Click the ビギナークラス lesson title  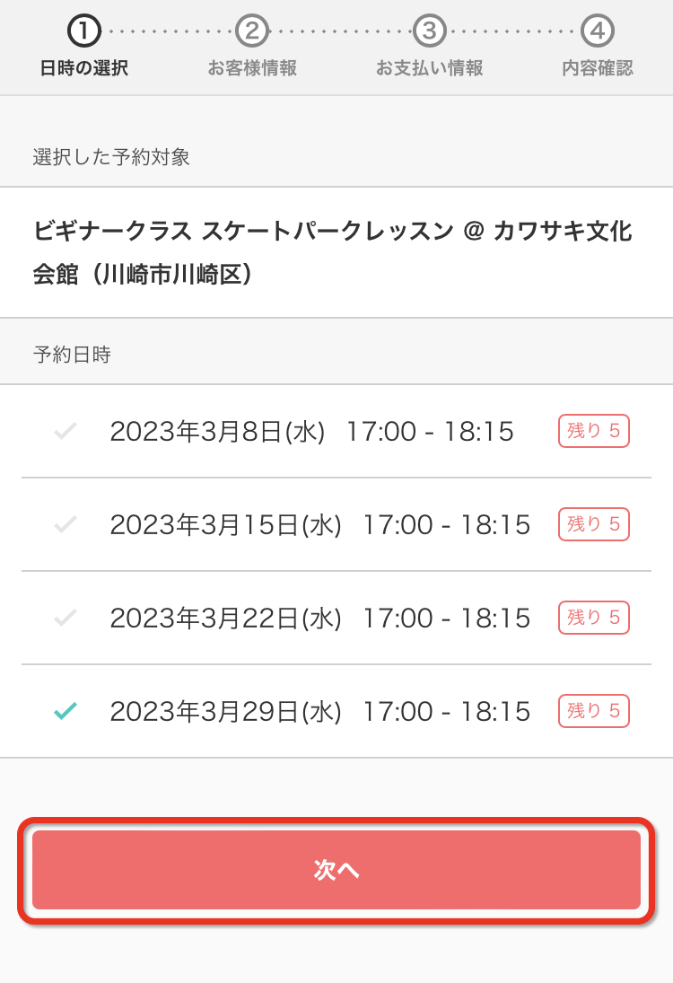[333, 252]
